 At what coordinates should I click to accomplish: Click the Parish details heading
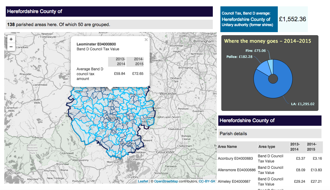(233, 134)
